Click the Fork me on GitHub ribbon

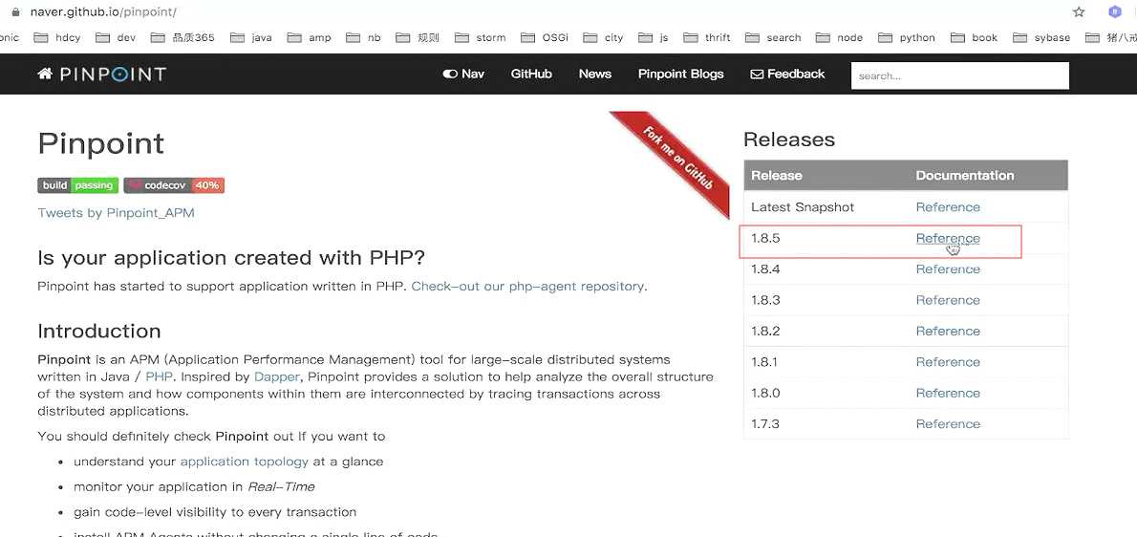(676, 160)
